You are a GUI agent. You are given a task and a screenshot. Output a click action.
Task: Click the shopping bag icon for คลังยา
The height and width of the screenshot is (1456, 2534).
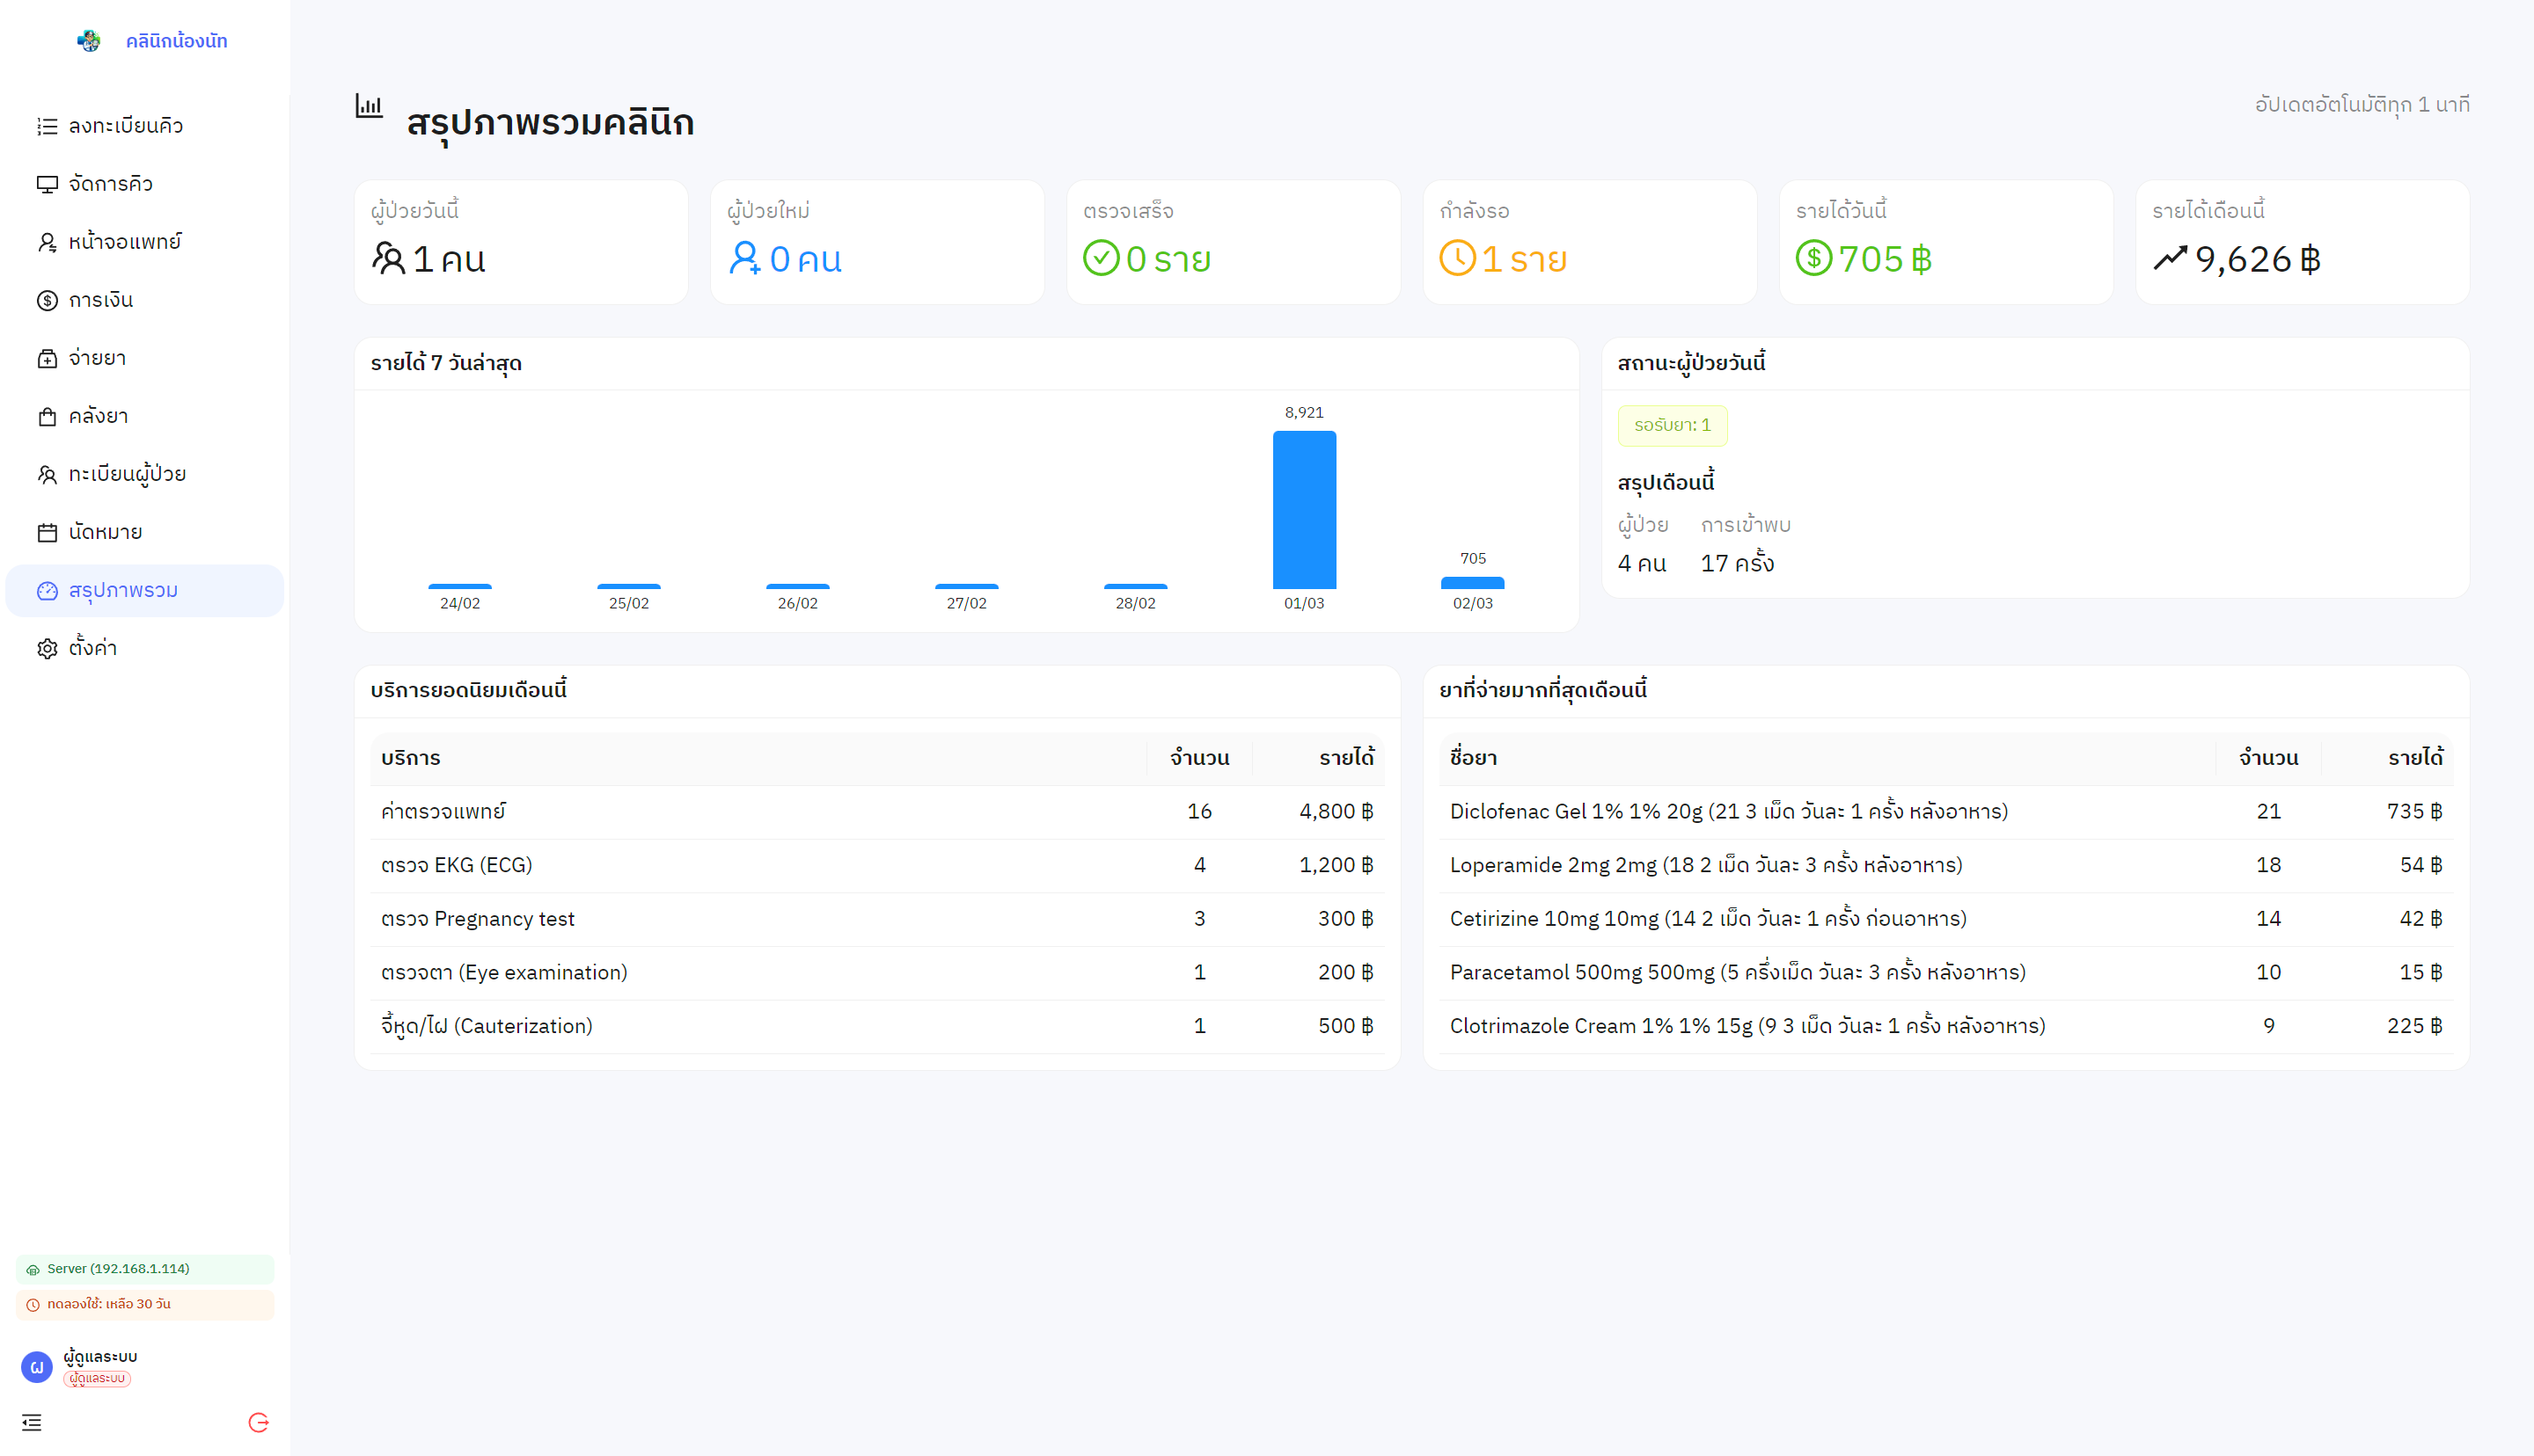[x=47, y=416]
